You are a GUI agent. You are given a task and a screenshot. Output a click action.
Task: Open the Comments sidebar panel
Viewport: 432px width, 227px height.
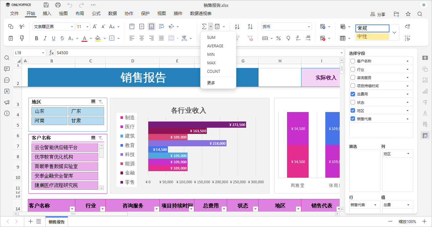click(x=7, y=69)
